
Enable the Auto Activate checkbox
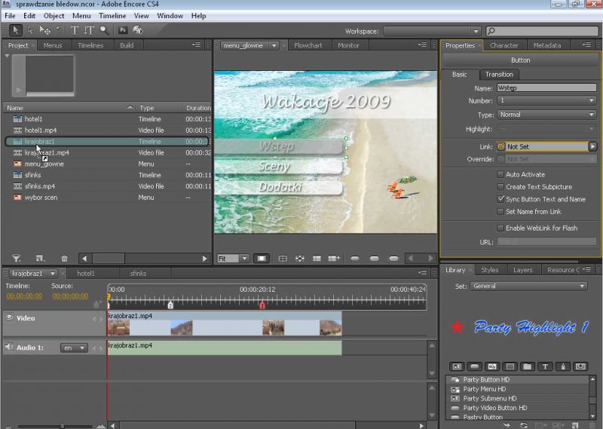click(x=500, y=174)
